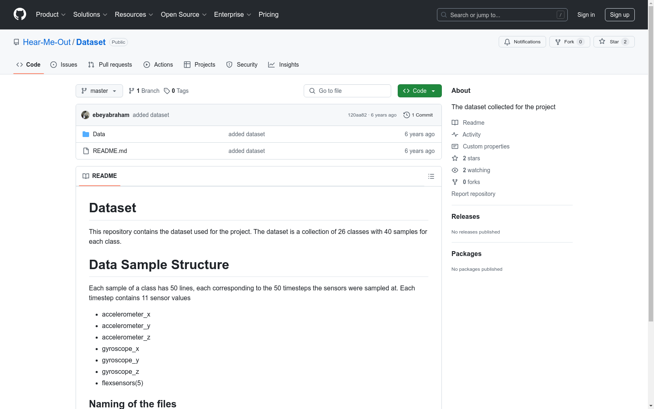
Task: Click the commit history clock icon
Action: pyautogui.click(x=406, y=115)
